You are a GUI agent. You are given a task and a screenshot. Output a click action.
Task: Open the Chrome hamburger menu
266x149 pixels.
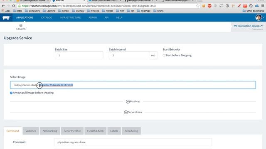click(263, 6)
